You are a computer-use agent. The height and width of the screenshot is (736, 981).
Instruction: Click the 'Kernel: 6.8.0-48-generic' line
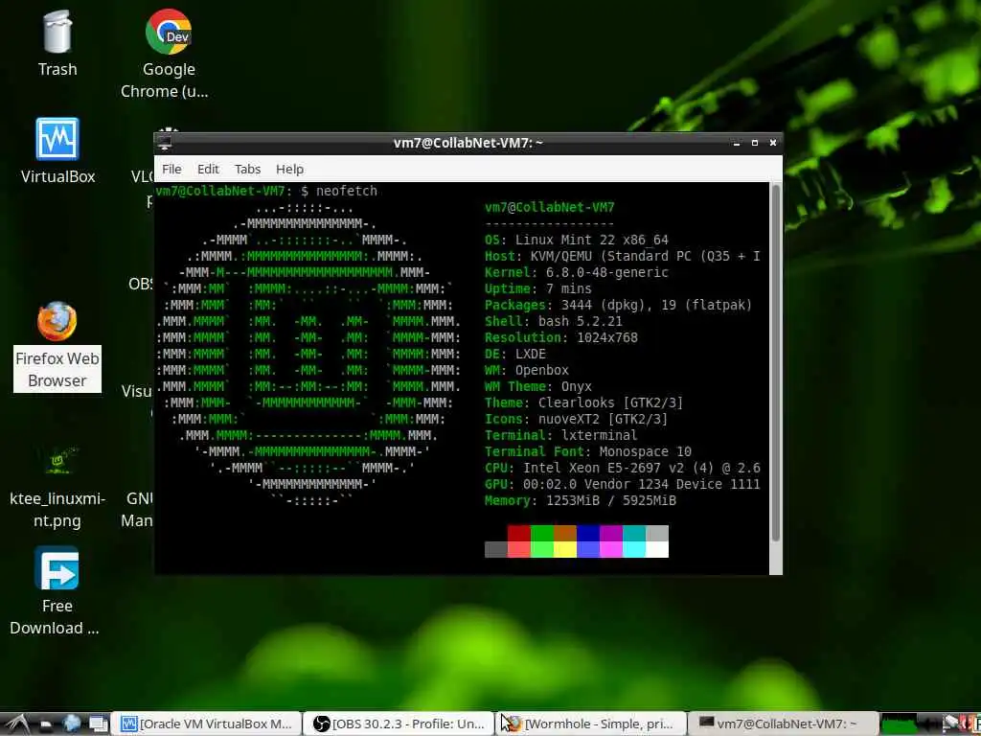576,272
